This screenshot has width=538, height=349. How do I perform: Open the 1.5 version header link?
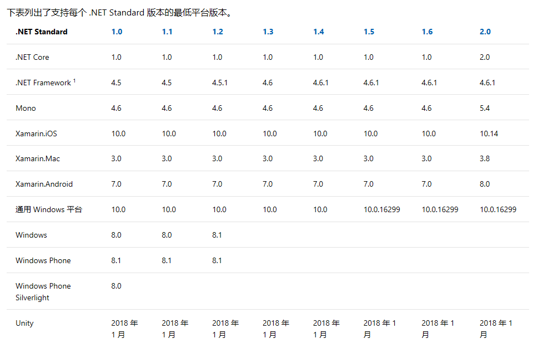(369, 32)
